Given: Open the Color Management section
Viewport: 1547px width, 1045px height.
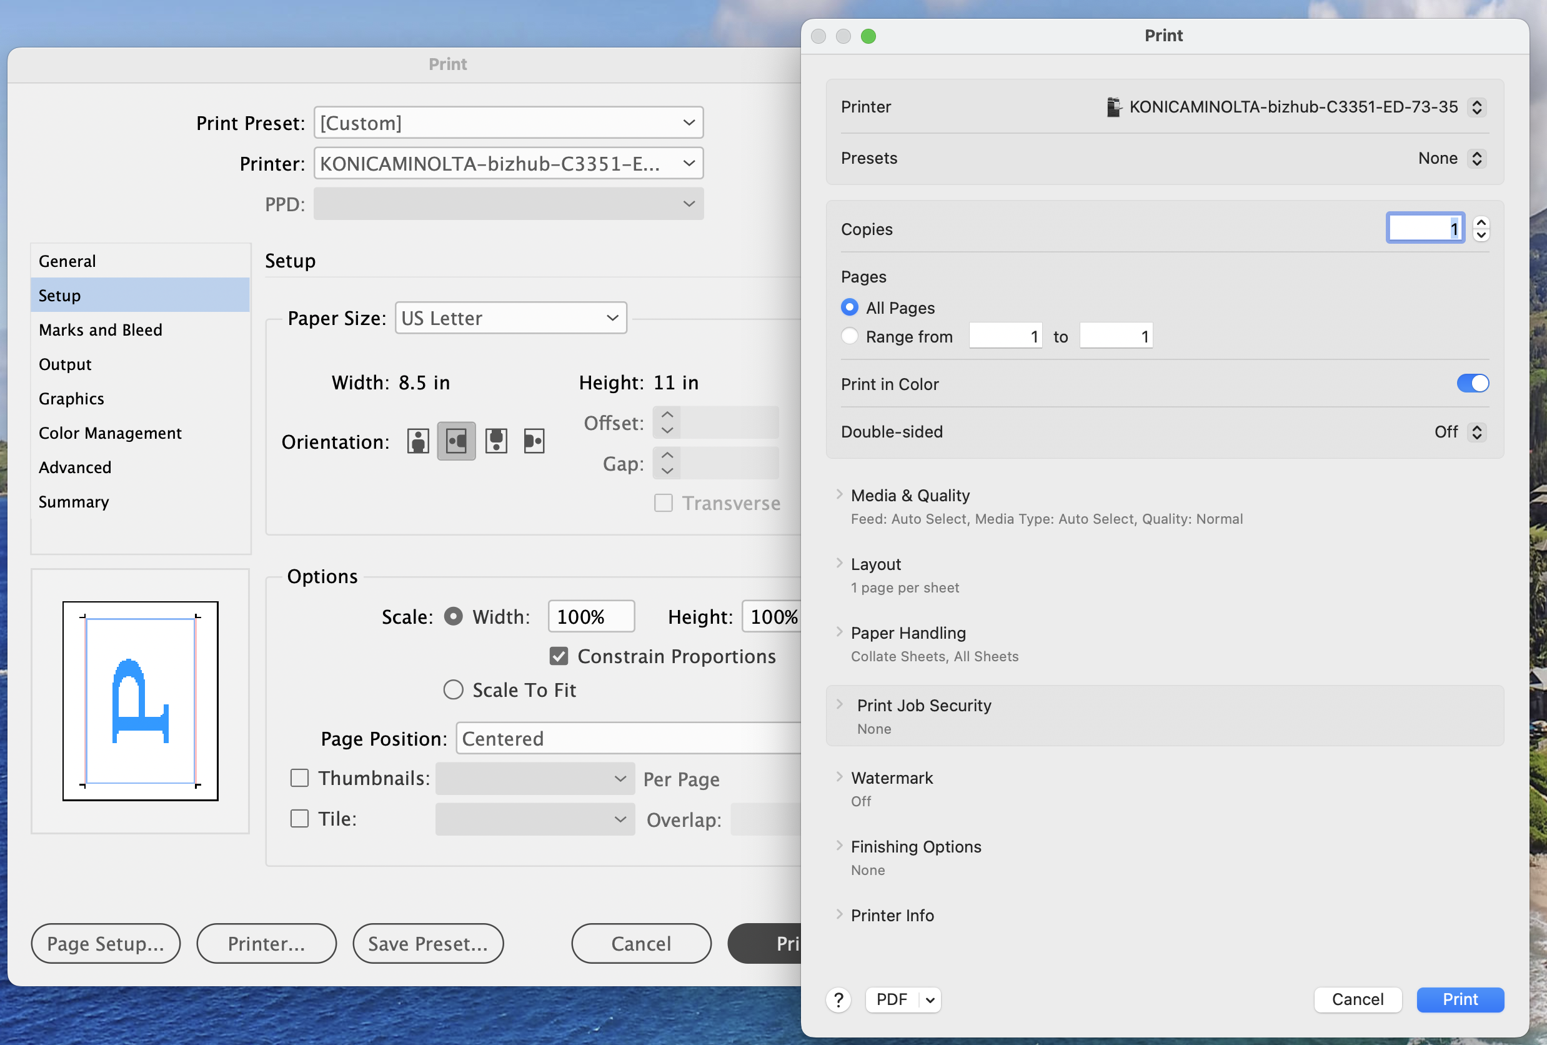Looking at the screenshot, I should (110, 432).
